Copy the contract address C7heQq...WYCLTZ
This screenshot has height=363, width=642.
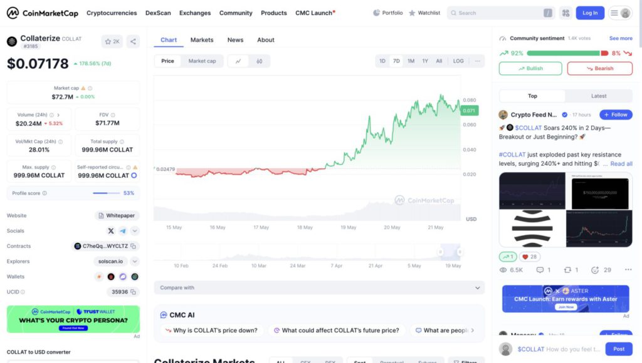tap(133, 247)
